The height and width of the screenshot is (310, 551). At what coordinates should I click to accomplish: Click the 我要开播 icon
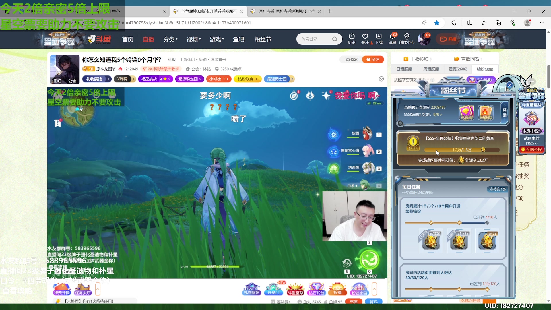tap(62, 289)
